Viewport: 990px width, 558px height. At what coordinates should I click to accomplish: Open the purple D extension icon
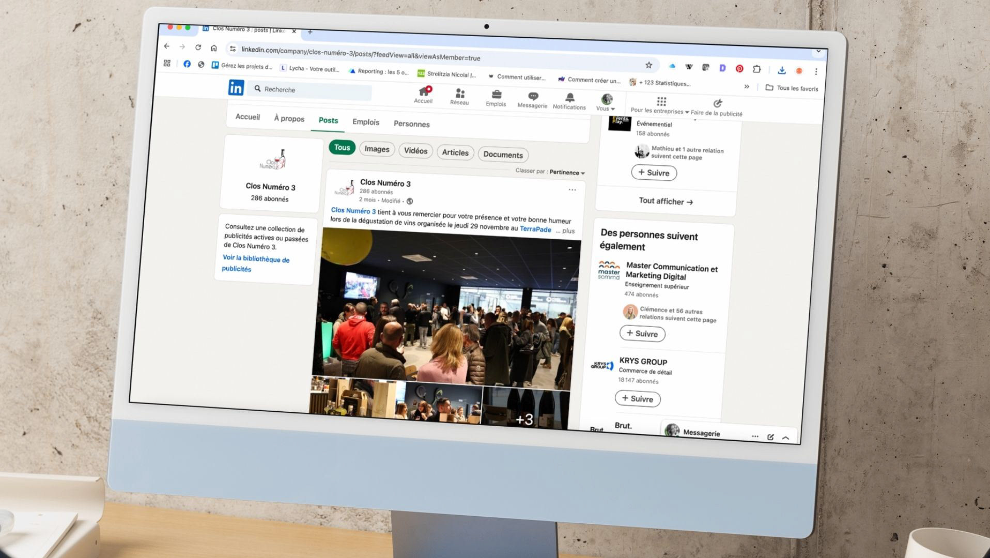click(x=722, y=68)
